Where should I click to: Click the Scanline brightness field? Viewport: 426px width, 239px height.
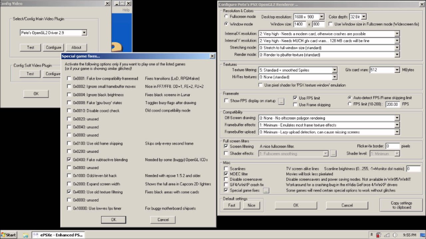(413, 169)
